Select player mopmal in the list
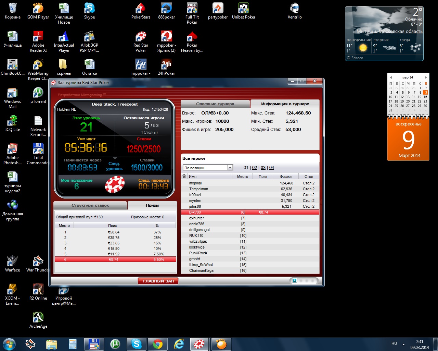 click(x=196, y=183)
